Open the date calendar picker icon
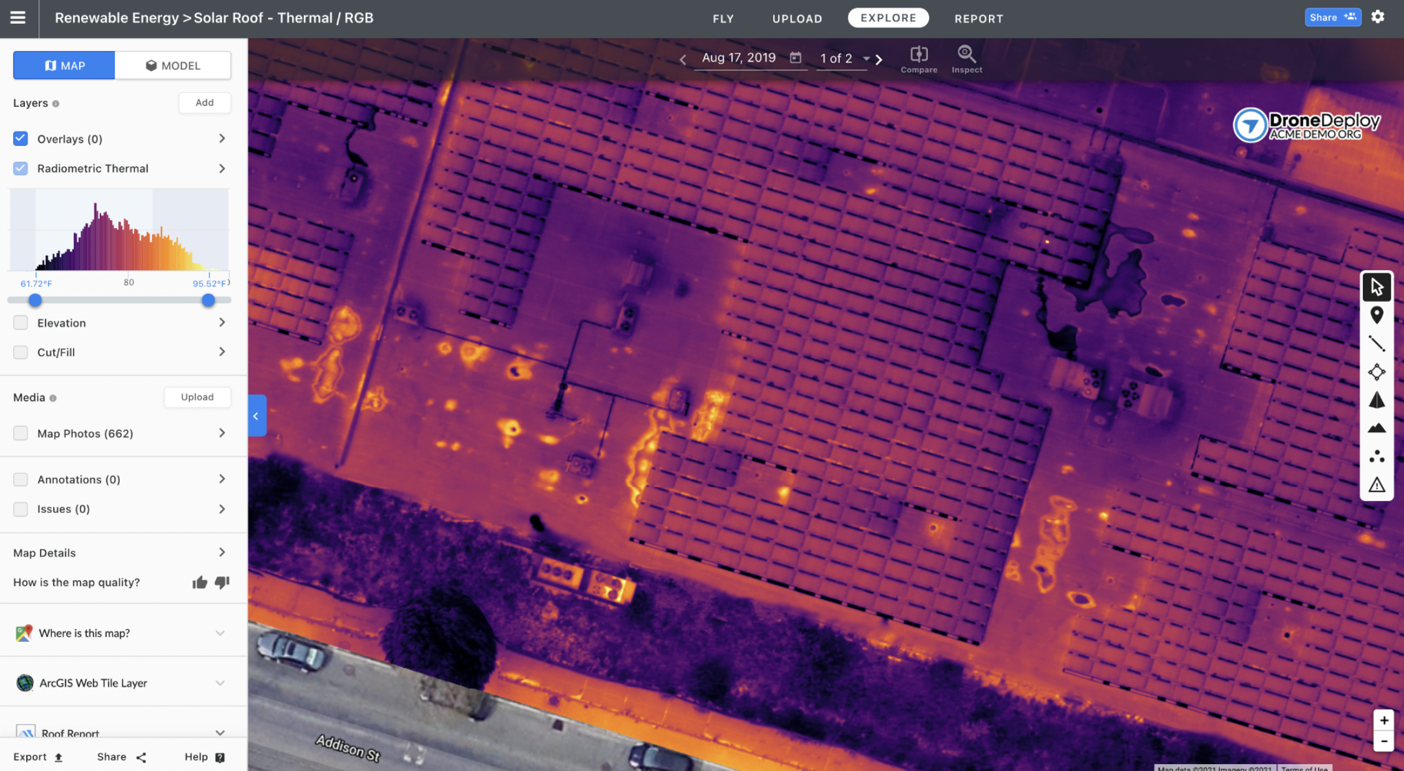Viewport: 1404px width, 771px height. click(796, 57)
